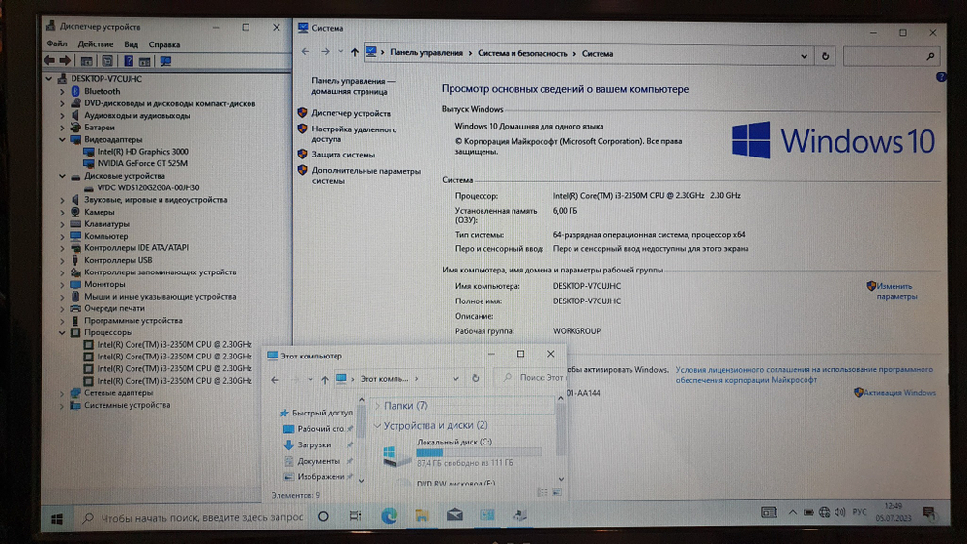Click back arrow in Этот компьютер window

click(x=275, y=379)
